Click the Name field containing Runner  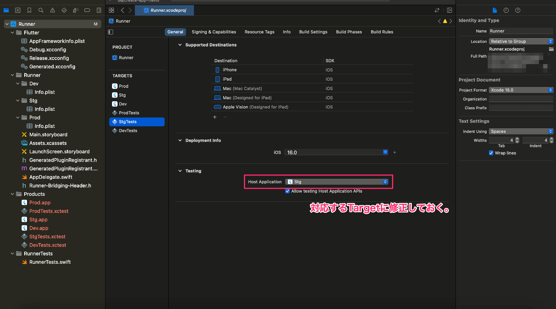click(x=521, y=31)
